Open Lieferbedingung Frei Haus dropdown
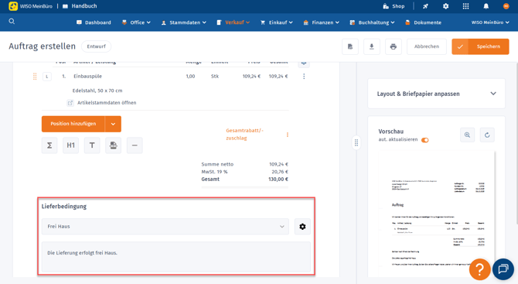This screenshot has width=518, height=284. click(x=165, y=227)
